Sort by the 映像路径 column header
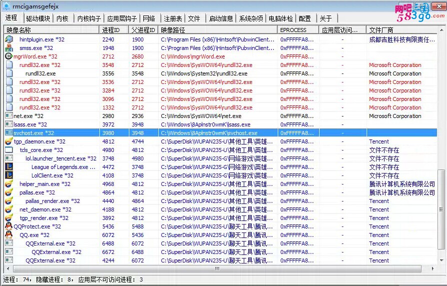Viewport: 447px width, 286px height. [x=218, y=30]
